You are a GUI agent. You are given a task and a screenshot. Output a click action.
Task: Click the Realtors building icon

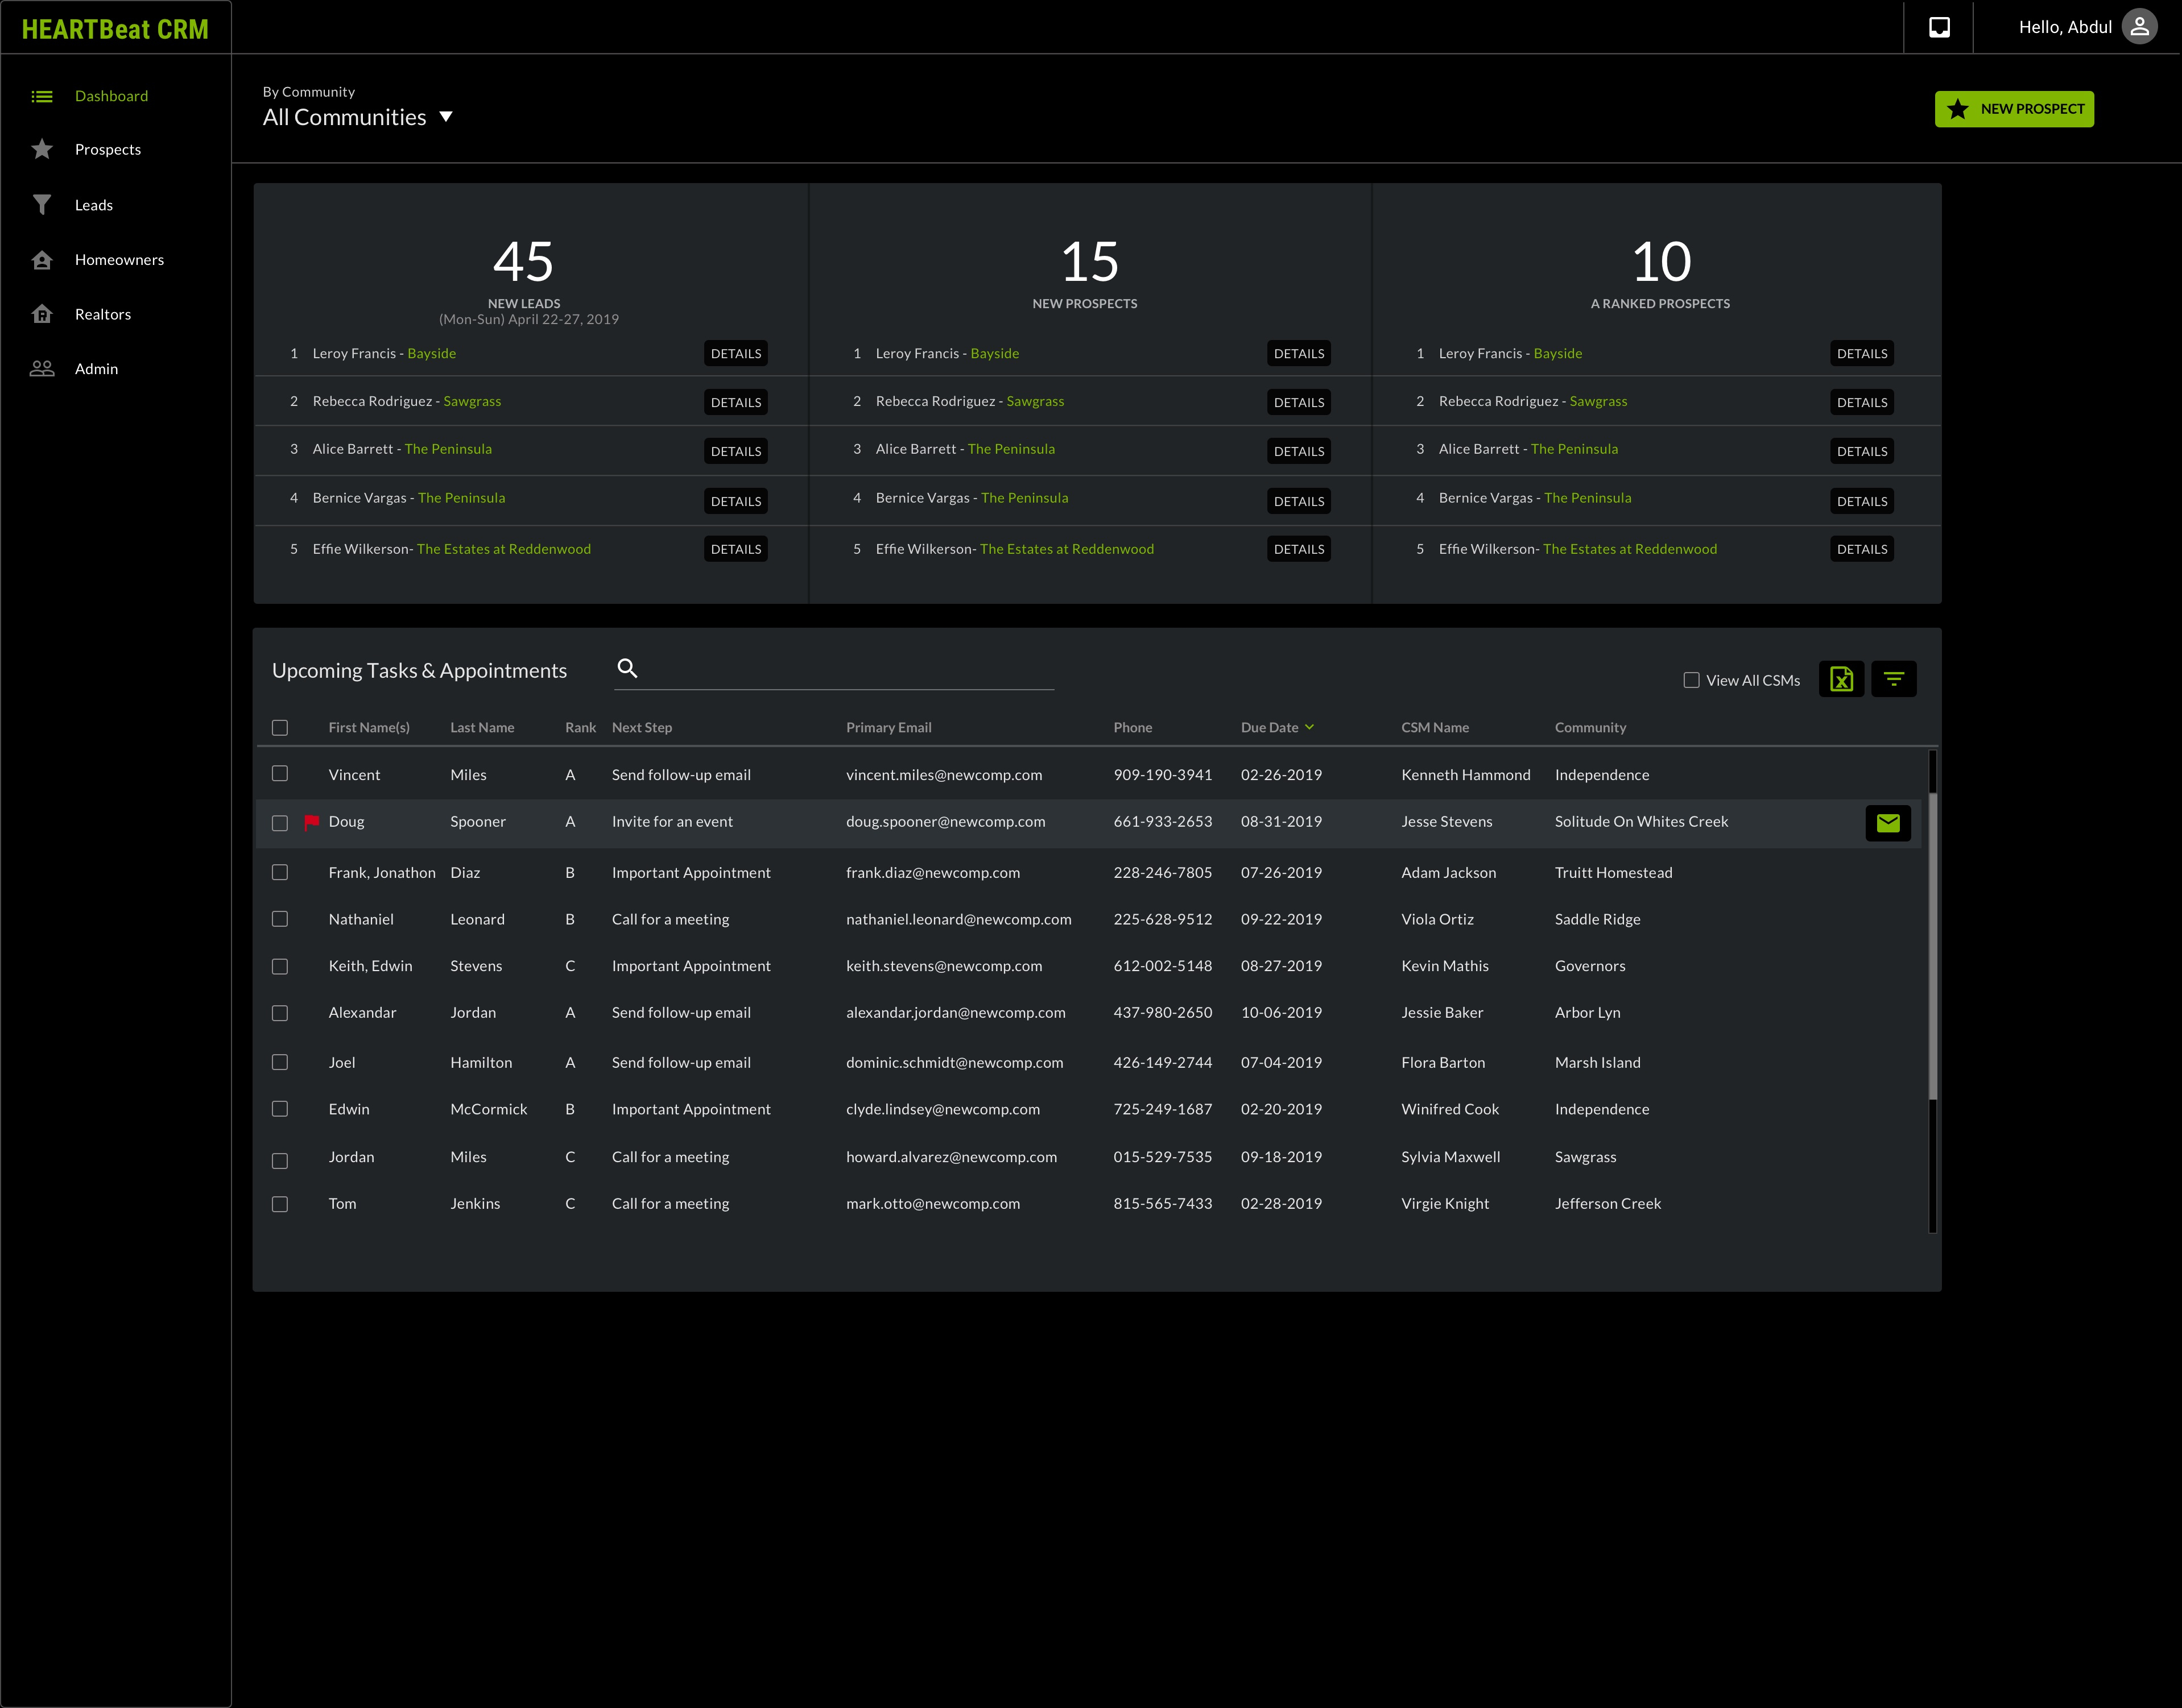pyautogui.click(x=42, y=314)
